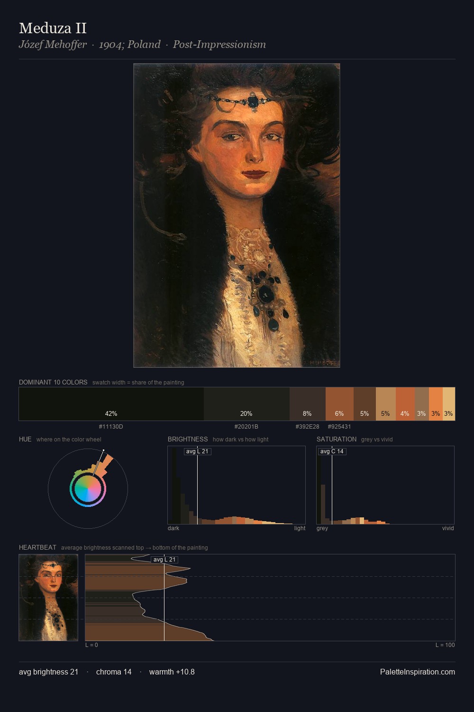474x712 pixels.
Task: Click 'DOMINANT 10 COLORS' heading
Action: (53, 382)
